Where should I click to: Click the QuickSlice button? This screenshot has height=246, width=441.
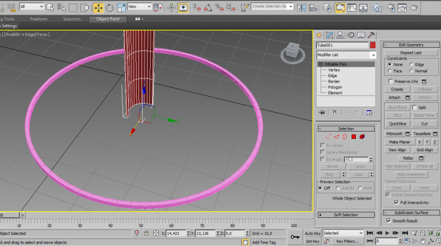[398, 124]
